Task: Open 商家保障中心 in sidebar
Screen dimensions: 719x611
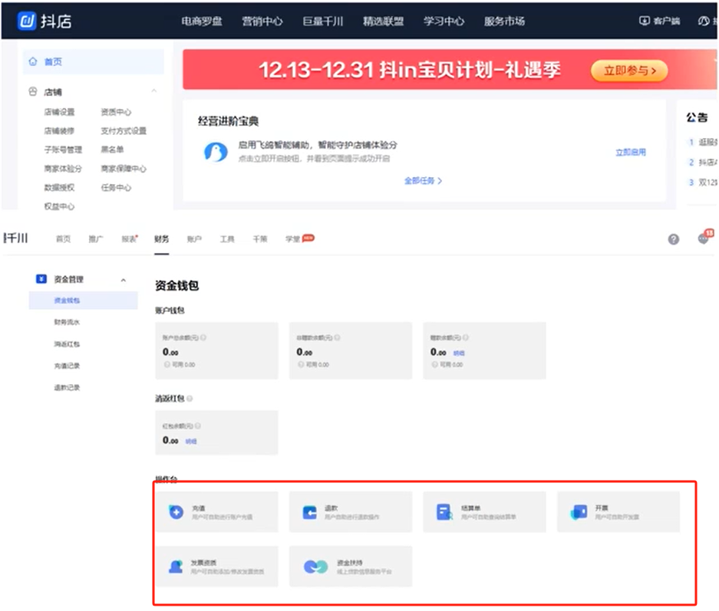Action: click(124, 169)
